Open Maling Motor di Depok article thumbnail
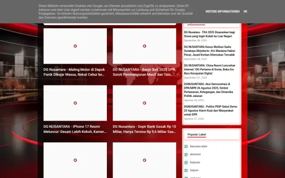The width and height of the screenshot is (285, 178). click(x=75, y=46)
